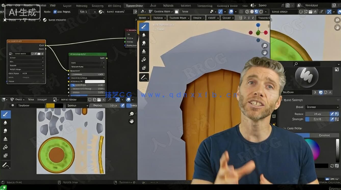Viewport: 341px width, 190px height.
Task: Select the Smear brush tool
Action: point(144,43)
